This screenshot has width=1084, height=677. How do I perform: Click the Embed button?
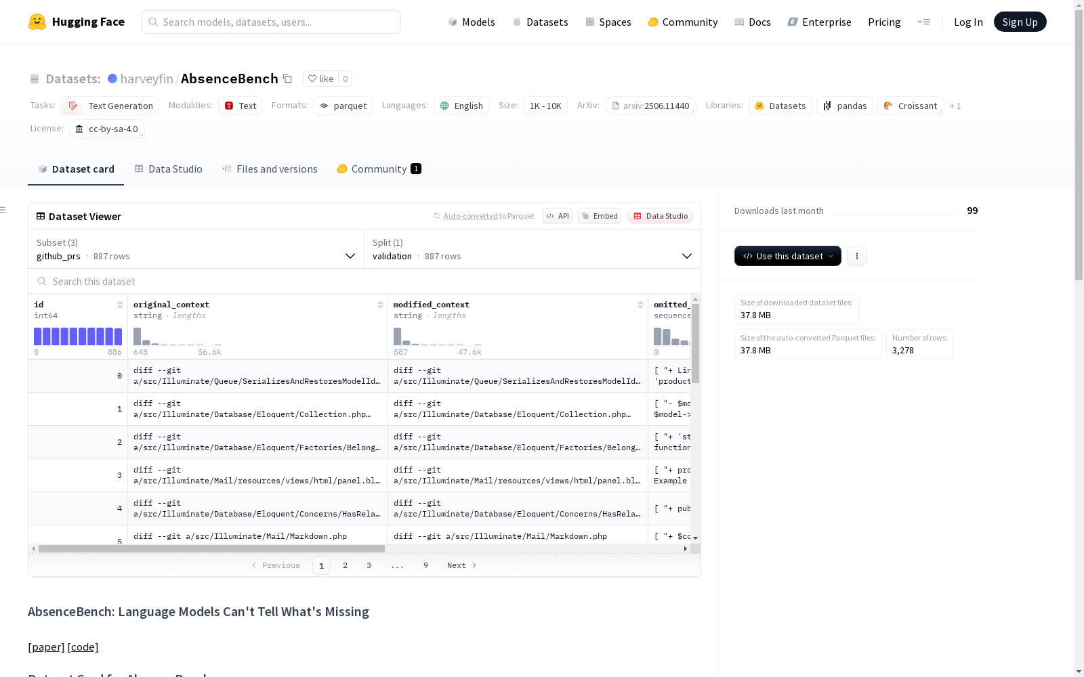[600, 216]
